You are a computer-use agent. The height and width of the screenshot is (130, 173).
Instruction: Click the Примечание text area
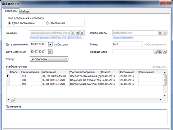coord(86,117)
